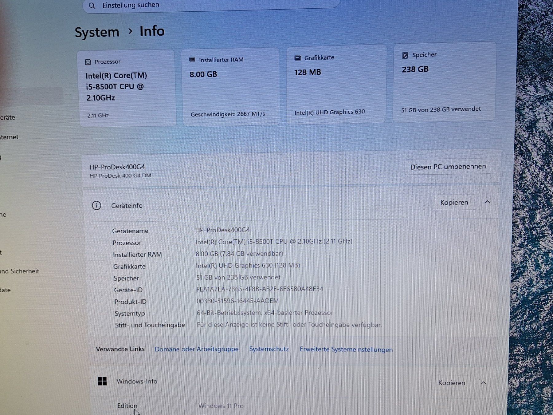Navigate to System breadcrumb
Viewport: 553px width, 415px height.
pyautogui.click(x=97, y=32)
